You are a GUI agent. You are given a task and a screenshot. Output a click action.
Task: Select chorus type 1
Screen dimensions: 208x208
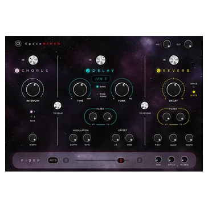(31, 112)
